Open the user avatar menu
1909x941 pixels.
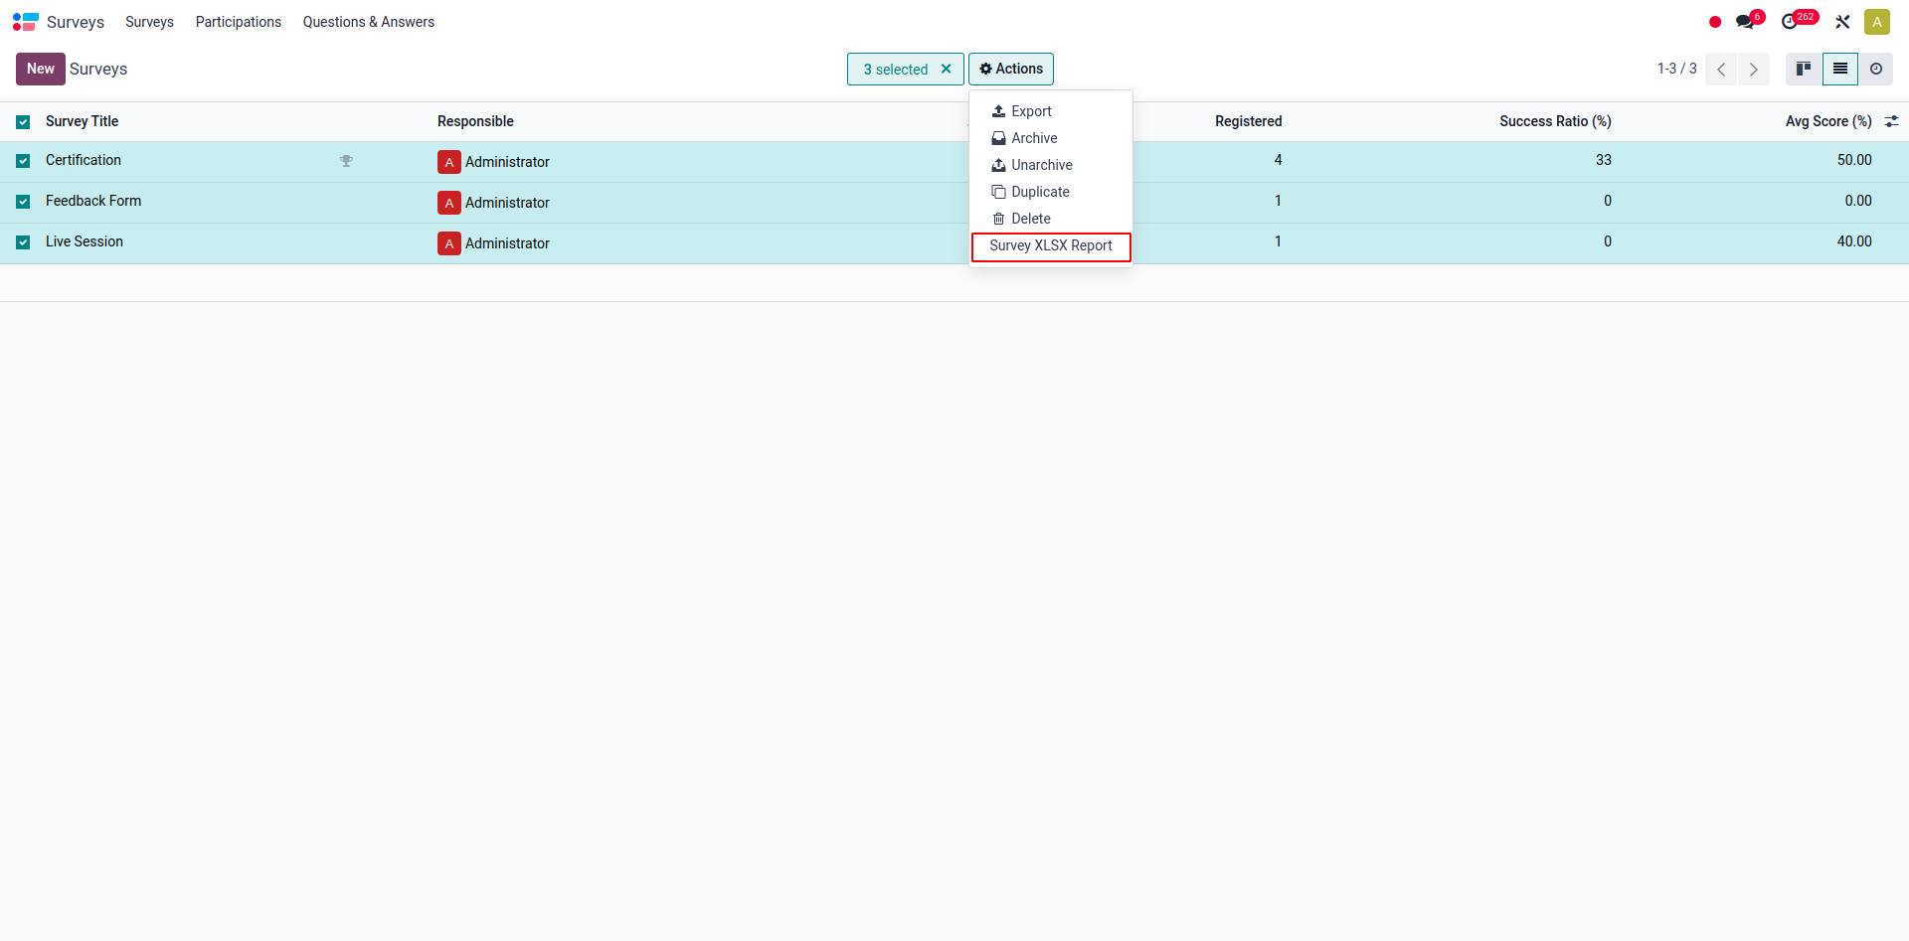(x=1877, y=22)
